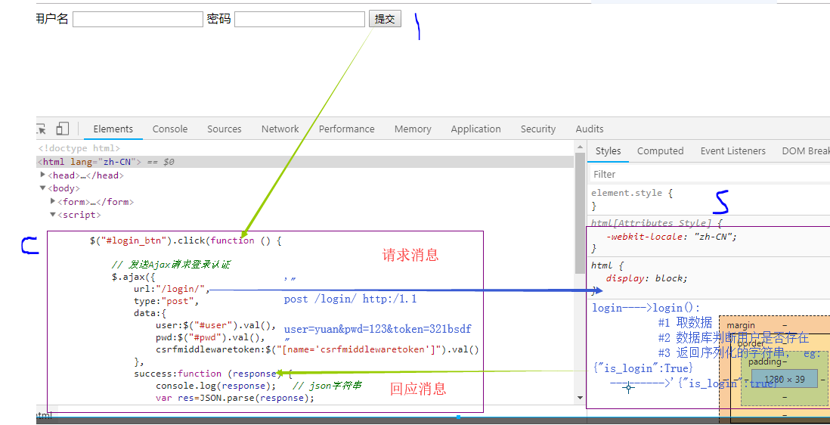Select the doctype html line
This screenshot has width=830, height=425.
click(x=79, y=149)
